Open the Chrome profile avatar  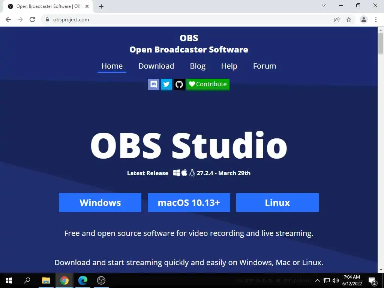click(364, 19)
